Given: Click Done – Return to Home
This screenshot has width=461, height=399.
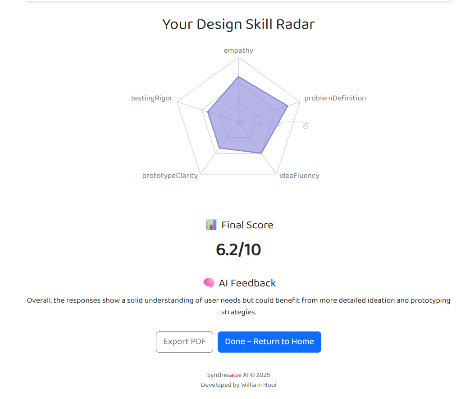Looking at the screenshot, I should pyautogui.click(x=269, y=342).
